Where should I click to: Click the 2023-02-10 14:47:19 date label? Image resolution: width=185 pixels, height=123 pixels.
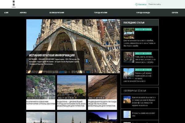click(35, 98)
